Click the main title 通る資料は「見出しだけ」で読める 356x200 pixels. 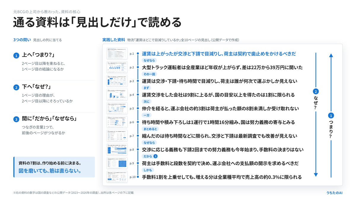click(97, 23)
